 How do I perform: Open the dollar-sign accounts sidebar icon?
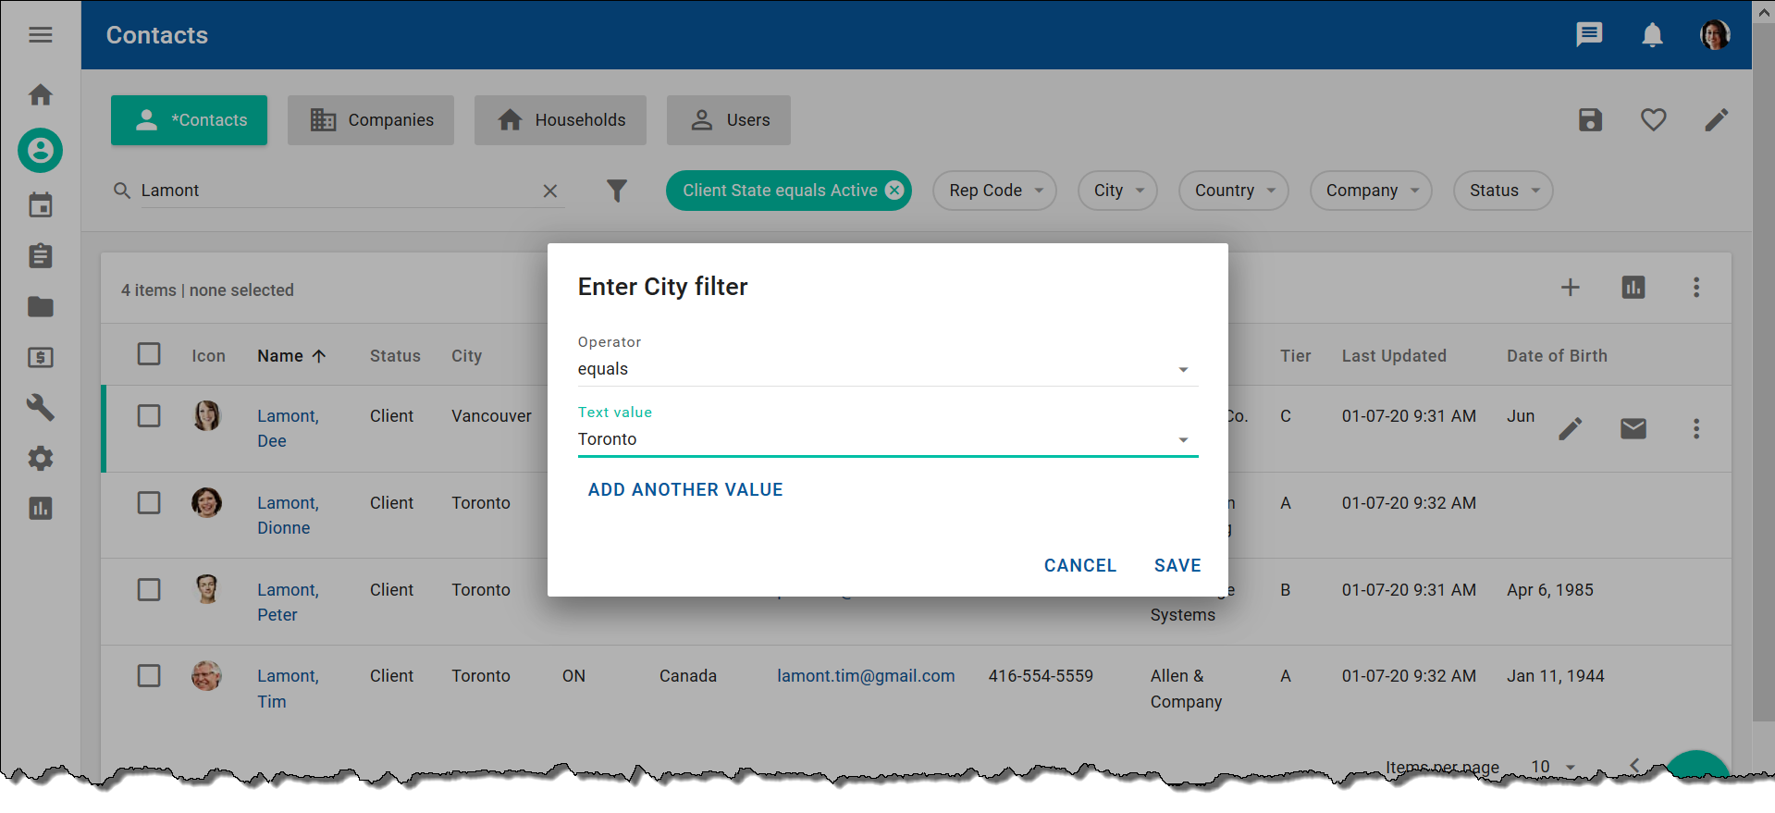tap(40, 357)
